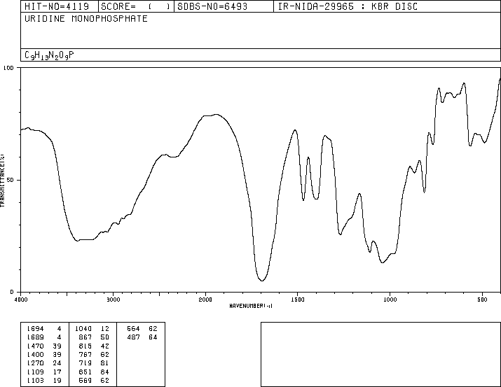Click the 50 y-axis tick label
The image size is (501, 387).
pyautogui.click(x=11, y=180)
